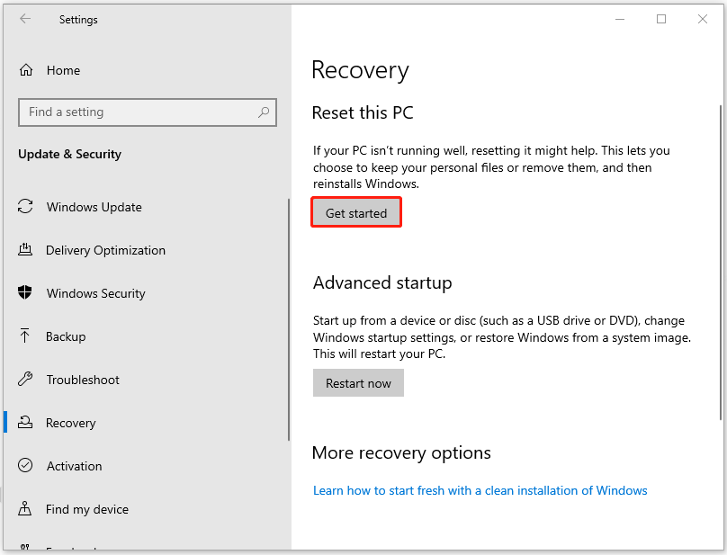This screenshot has width=727, height=555.
Task: Click the Windows Security shield icon
Action: click(x=26, y=293)
